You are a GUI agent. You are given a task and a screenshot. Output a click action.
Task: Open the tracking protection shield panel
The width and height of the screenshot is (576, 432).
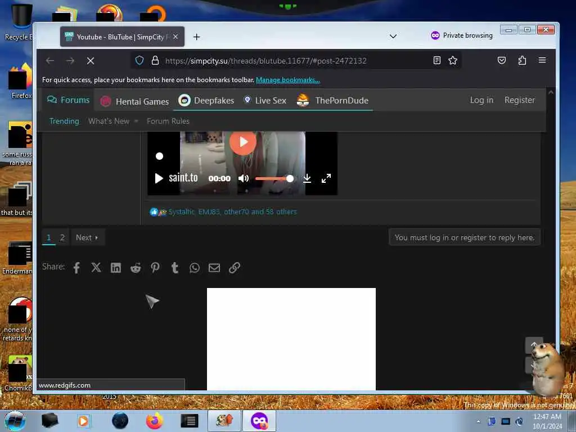pos(139,60)
